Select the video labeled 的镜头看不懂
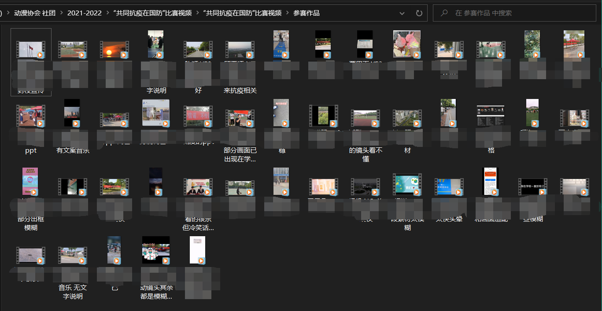Image resolution: width=602 pixels, height=311 pixels. tap(366, 118)
